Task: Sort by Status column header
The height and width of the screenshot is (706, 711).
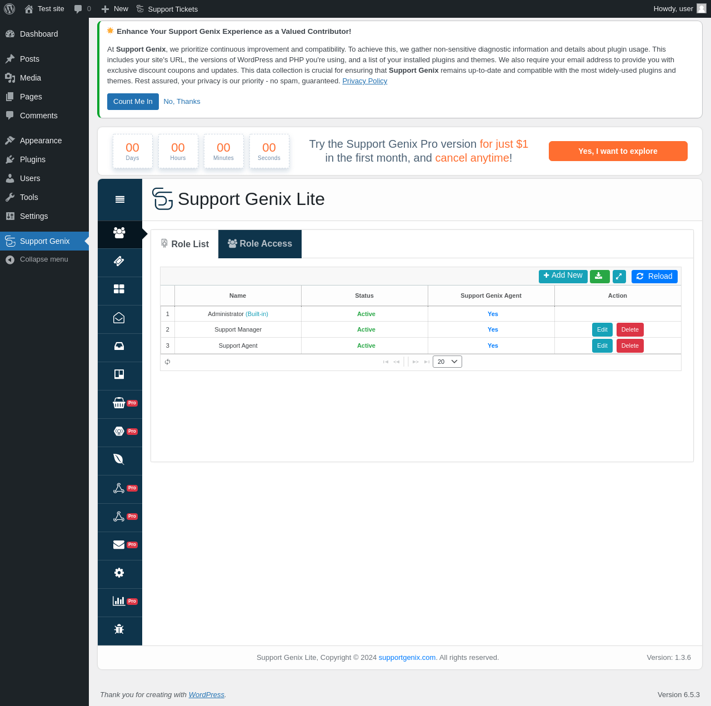Action: pyautogui.click(x=364, y=296)
